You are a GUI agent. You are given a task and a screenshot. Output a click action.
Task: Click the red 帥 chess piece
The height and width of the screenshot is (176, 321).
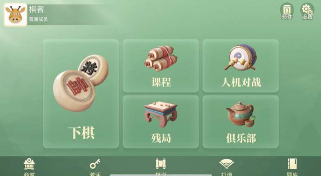tap(74, 91)
